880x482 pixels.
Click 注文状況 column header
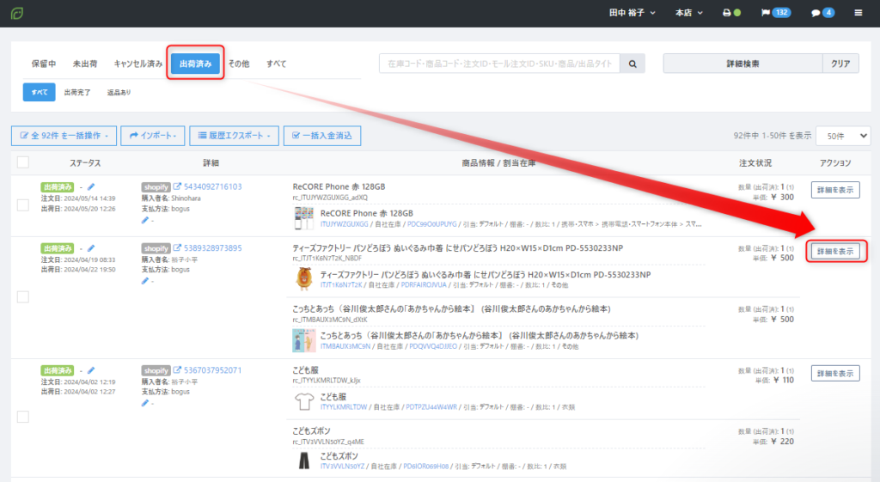[755, 163]
